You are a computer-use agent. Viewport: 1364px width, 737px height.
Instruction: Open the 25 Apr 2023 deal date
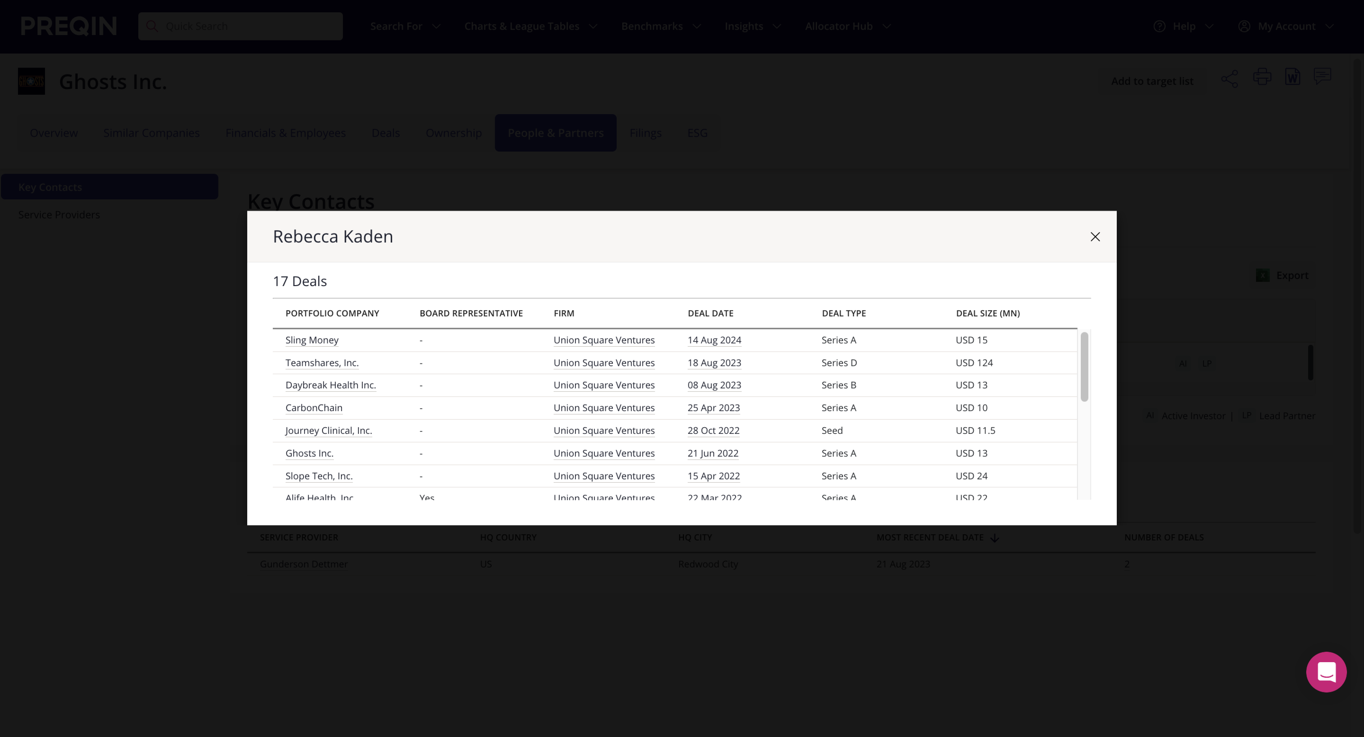[714, 408]
